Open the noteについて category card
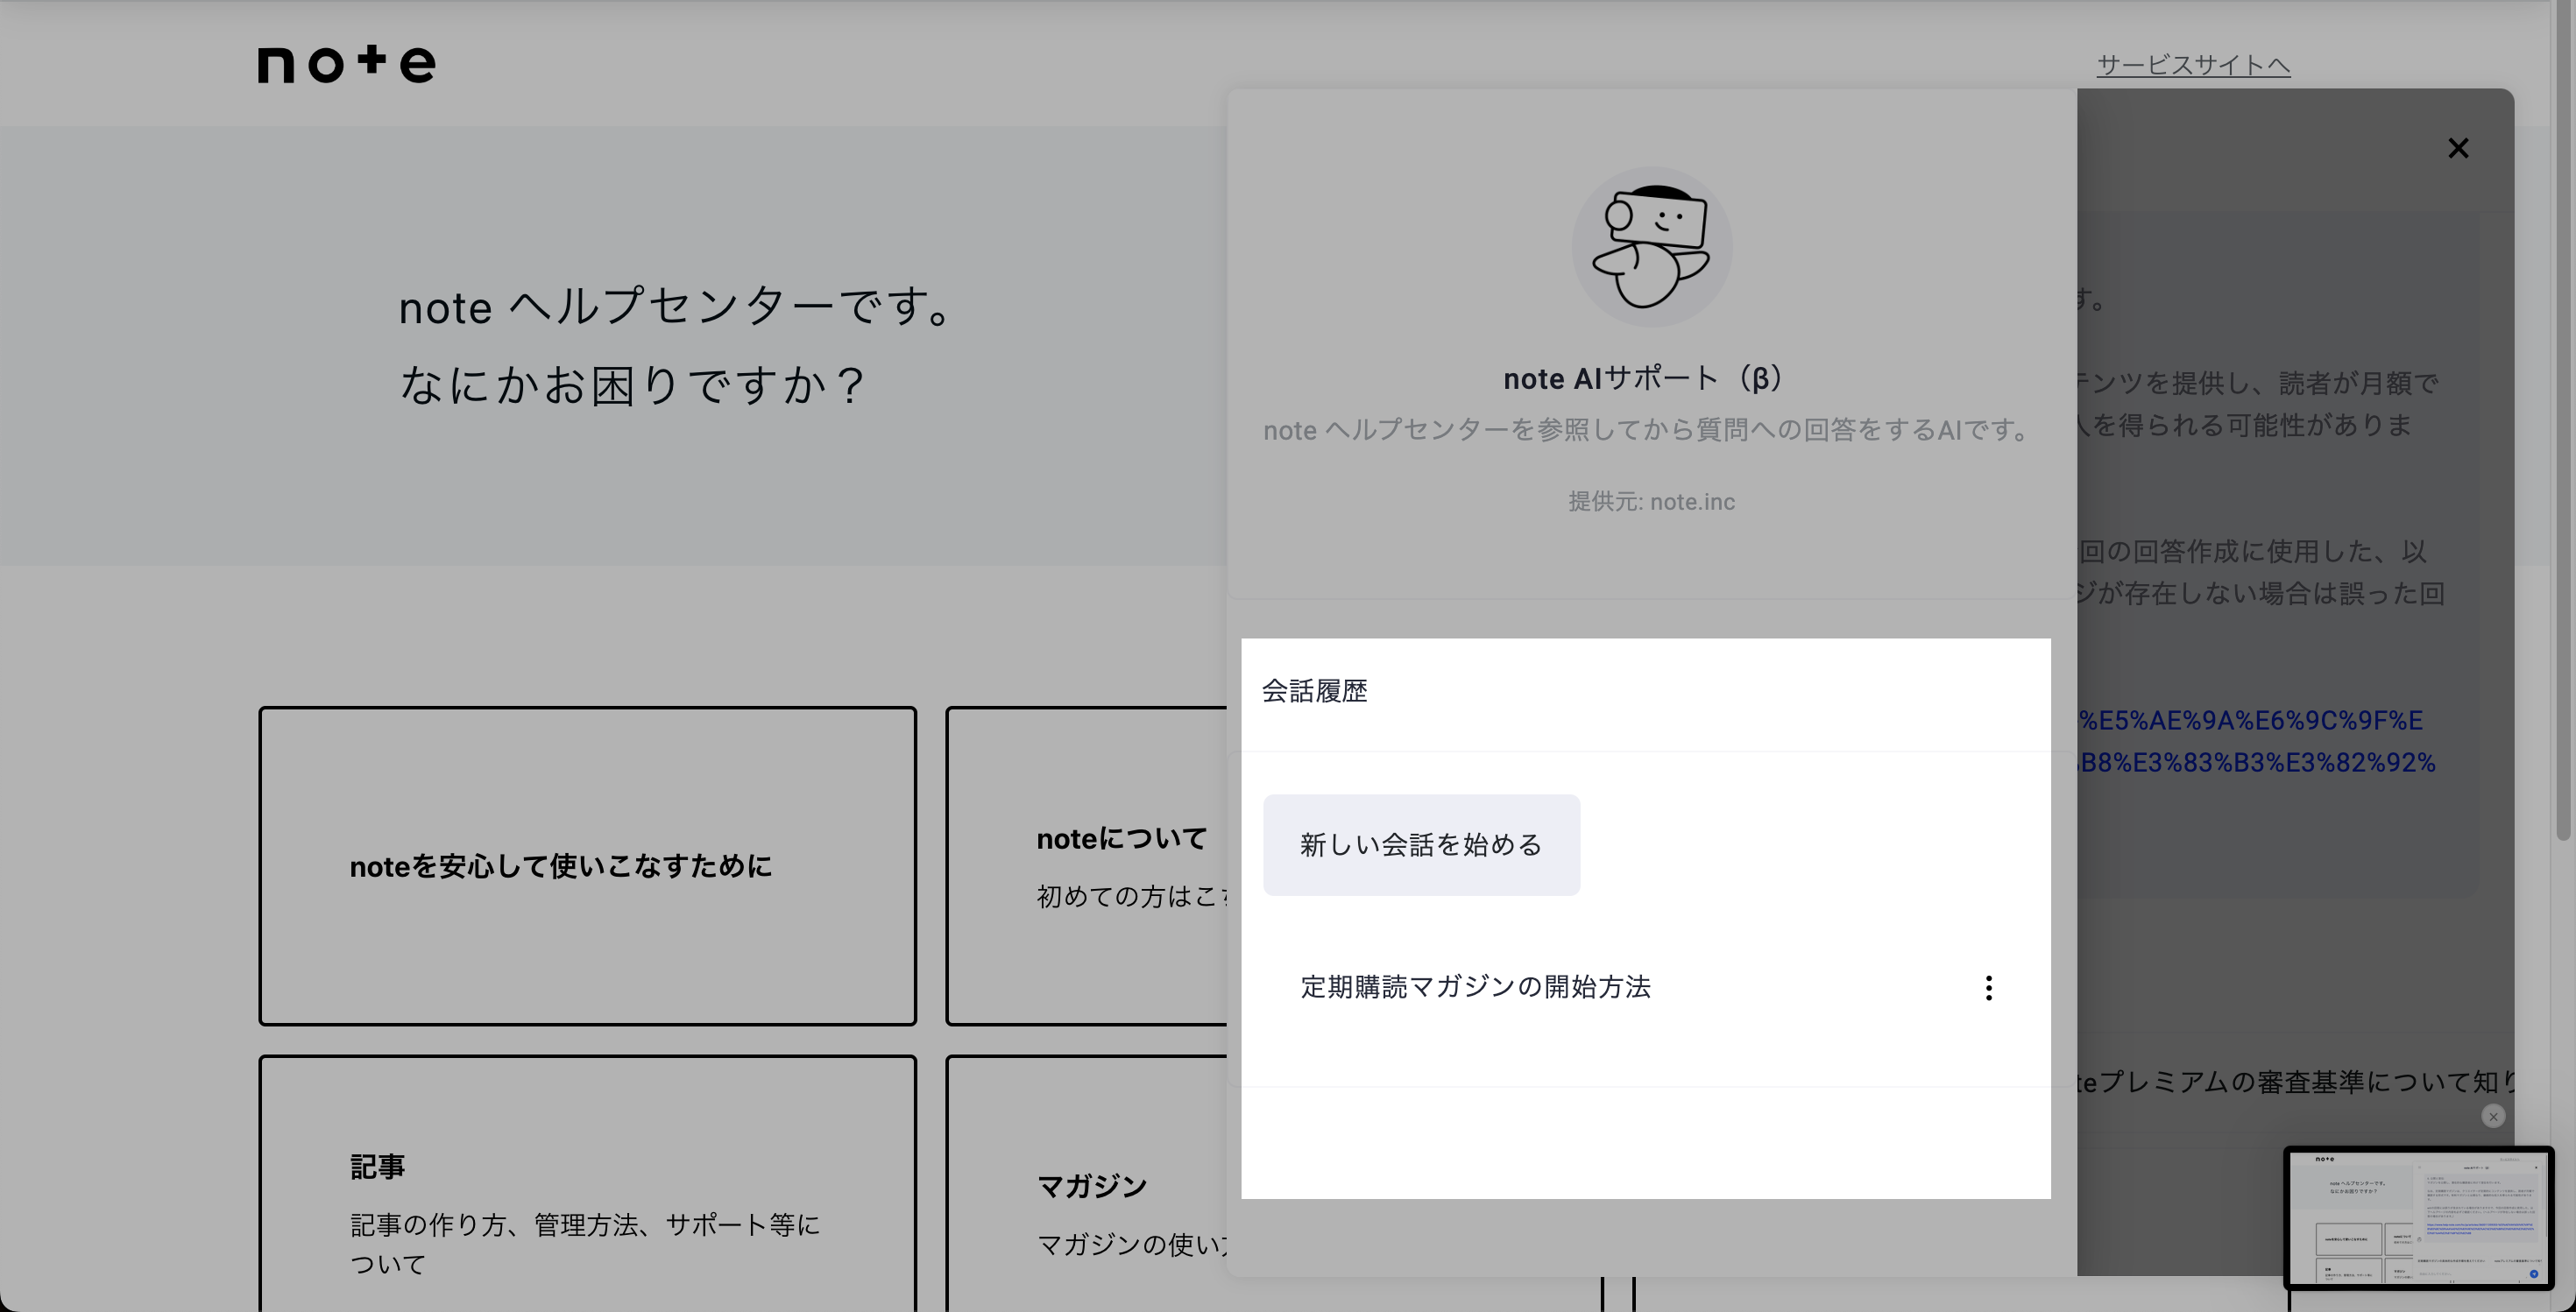 point(1087,865)
